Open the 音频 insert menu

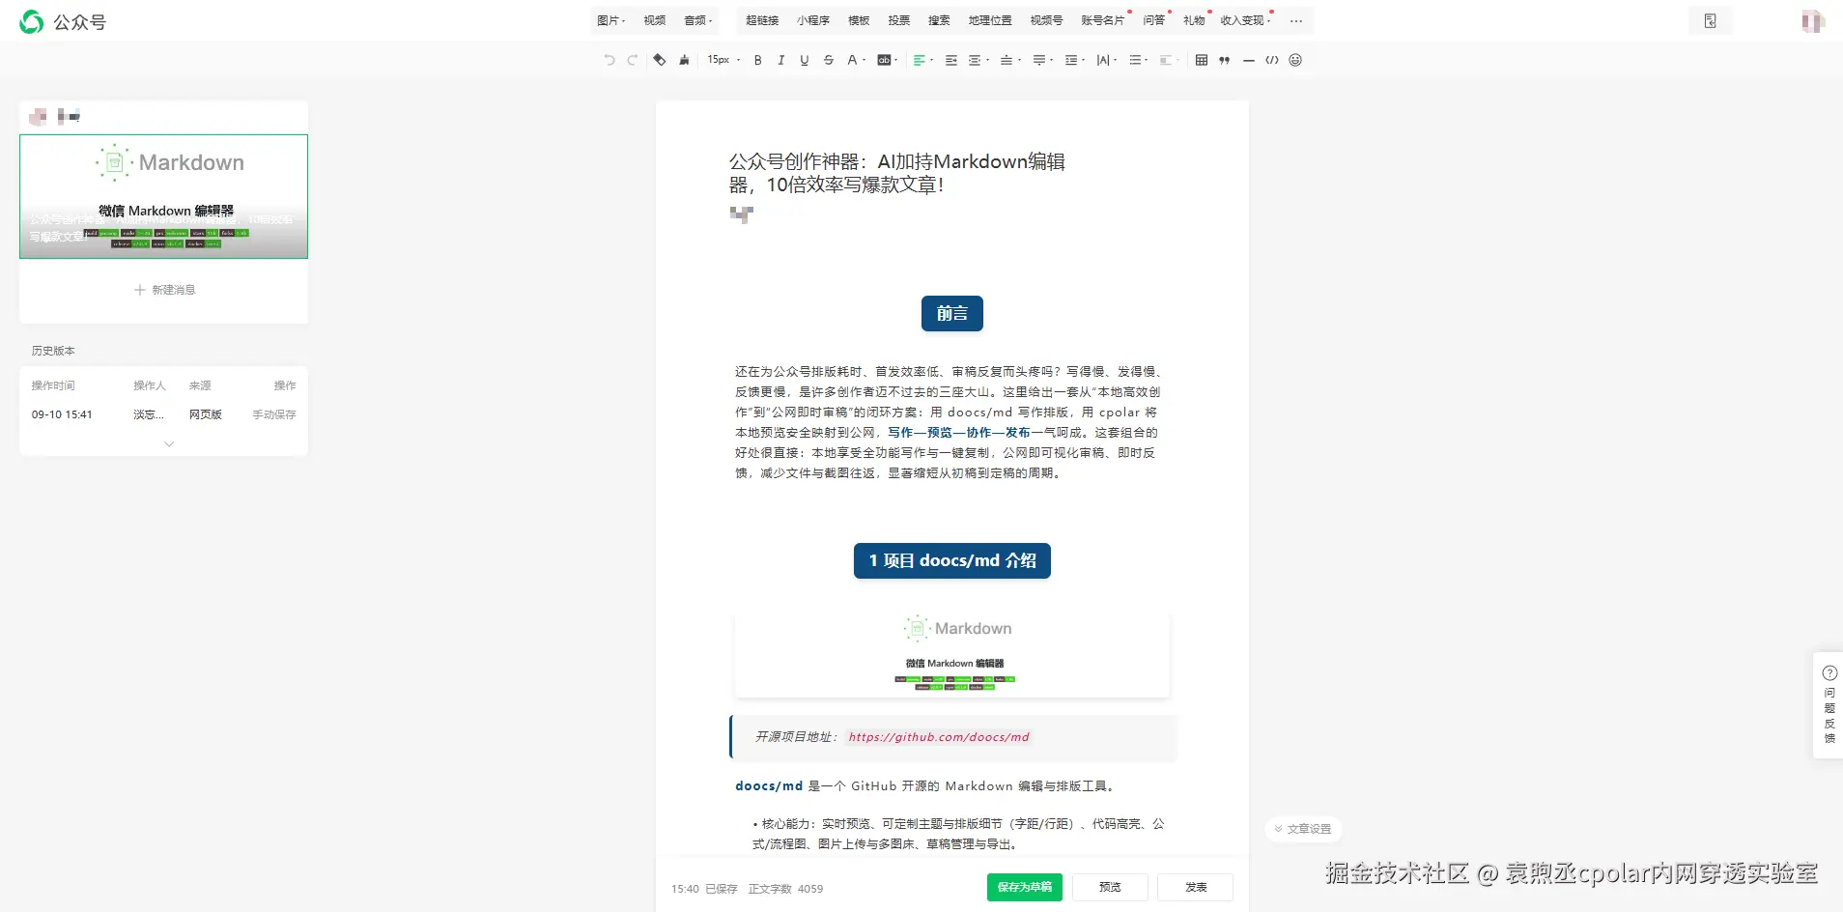pos(697,20)
